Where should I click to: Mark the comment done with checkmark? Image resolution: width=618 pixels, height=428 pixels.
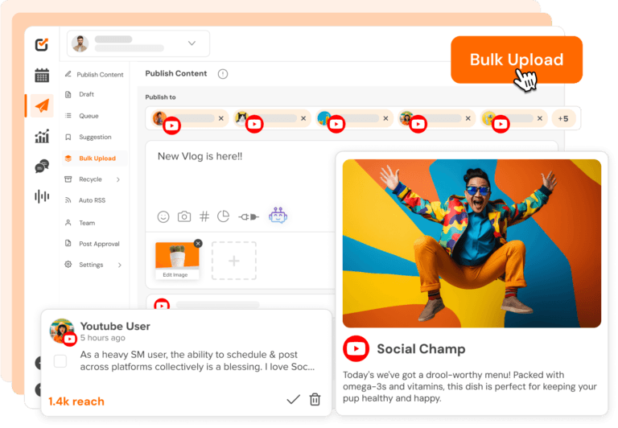[293, 400]
